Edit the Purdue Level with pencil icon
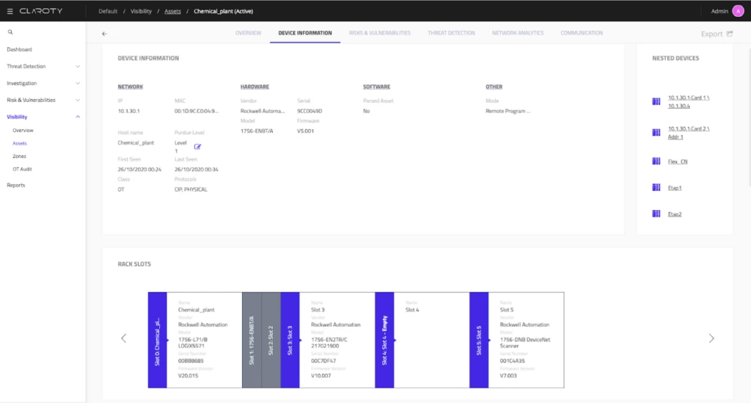The image size is (751, 403). pyautogui.click(x=197, y=147)
